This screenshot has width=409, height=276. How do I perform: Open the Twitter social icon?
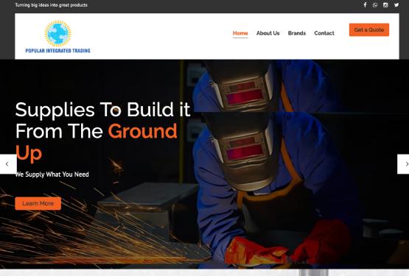tap(396, 5)
